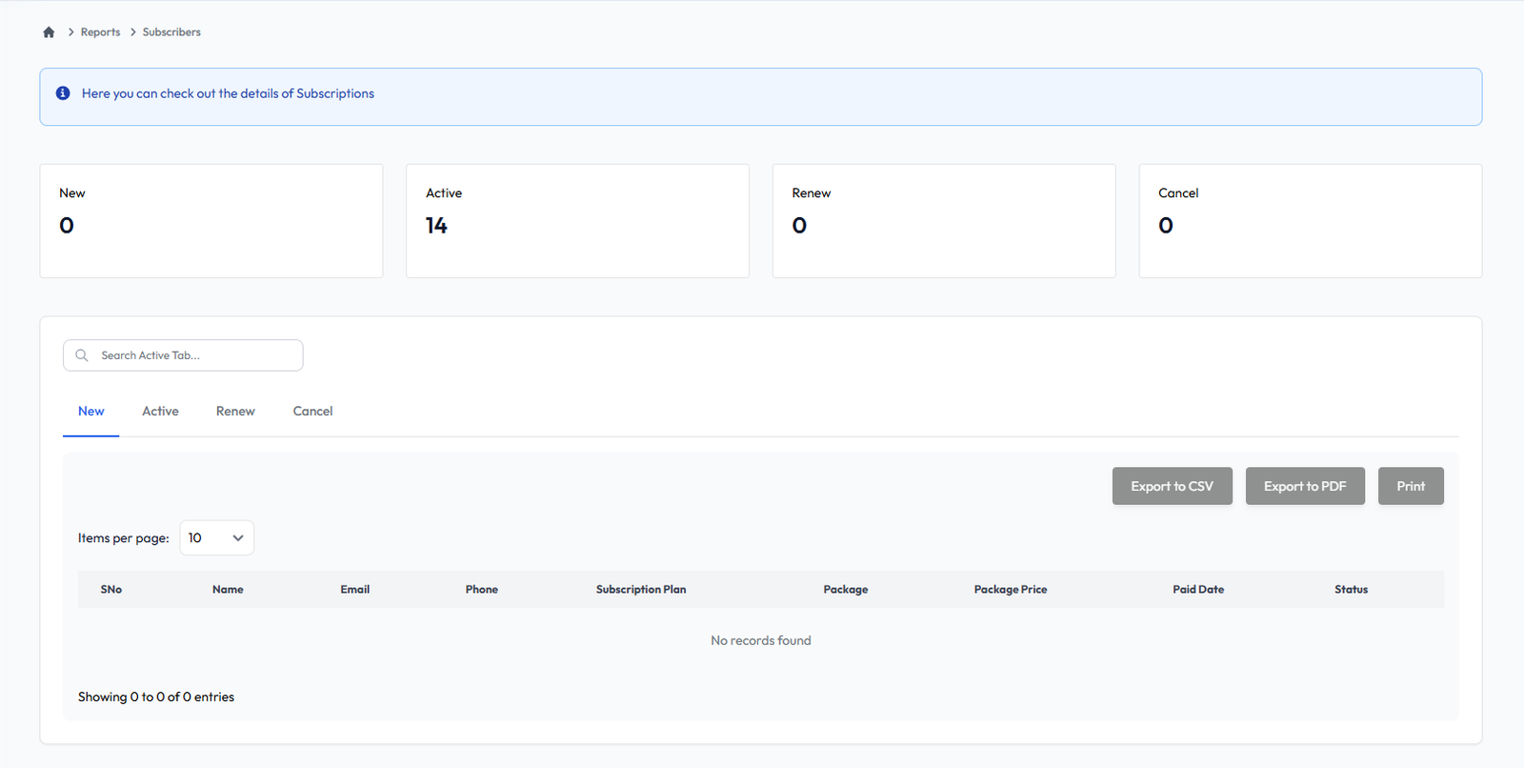Open Reports breadcrumb link
The height and width of the screenshot is (768, 1524).
coord(100,32)
